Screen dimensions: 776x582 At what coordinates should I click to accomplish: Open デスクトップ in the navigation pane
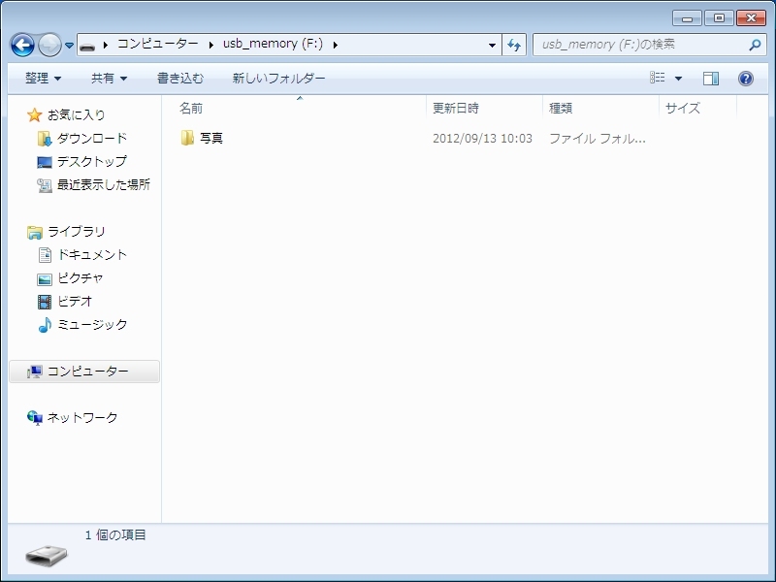pos(92,161)
